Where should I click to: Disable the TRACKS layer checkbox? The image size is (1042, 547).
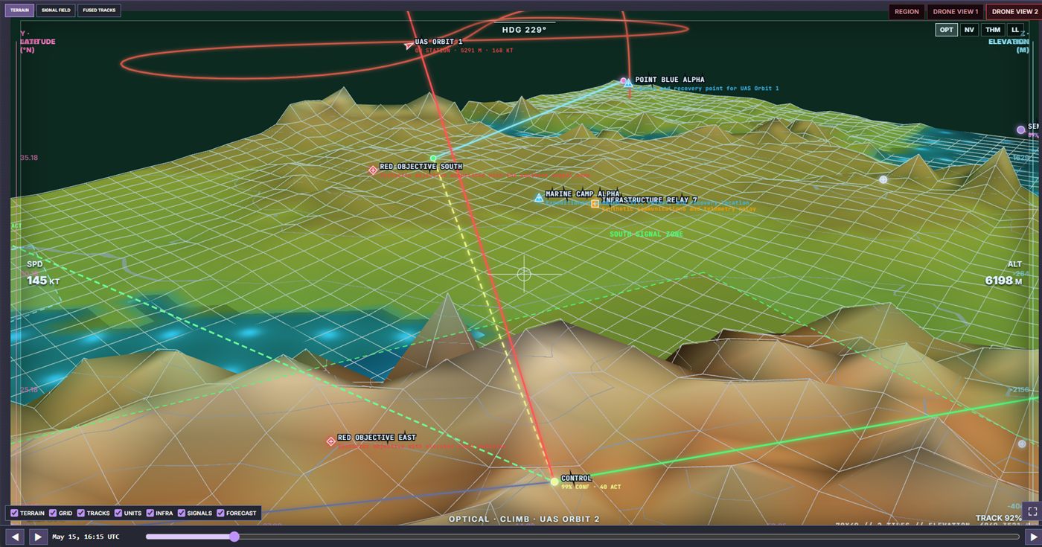[81, 513]
